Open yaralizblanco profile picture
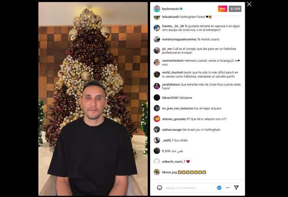Image resolution: width=288 pixels, height=197 pixels. (157, 86)
